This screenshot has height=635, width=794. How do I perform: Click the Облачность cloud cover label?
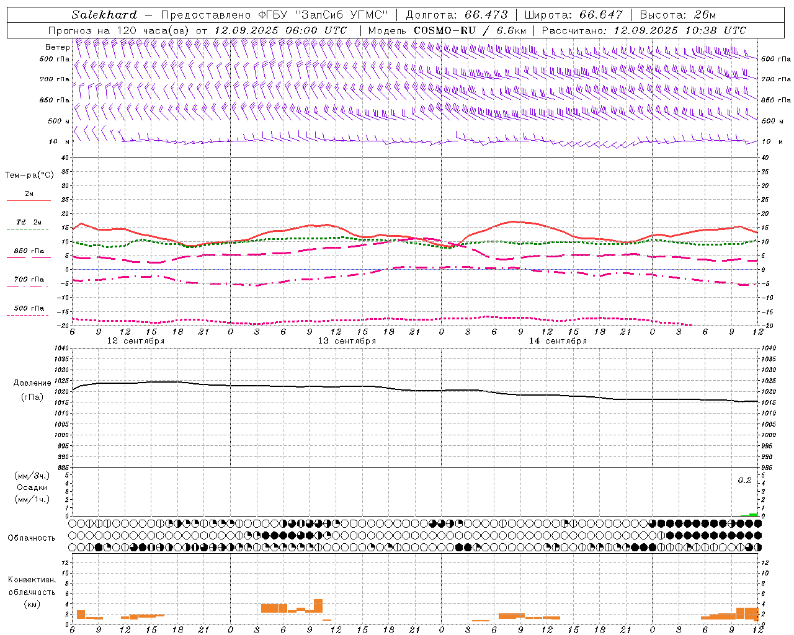tap(32, 538)
